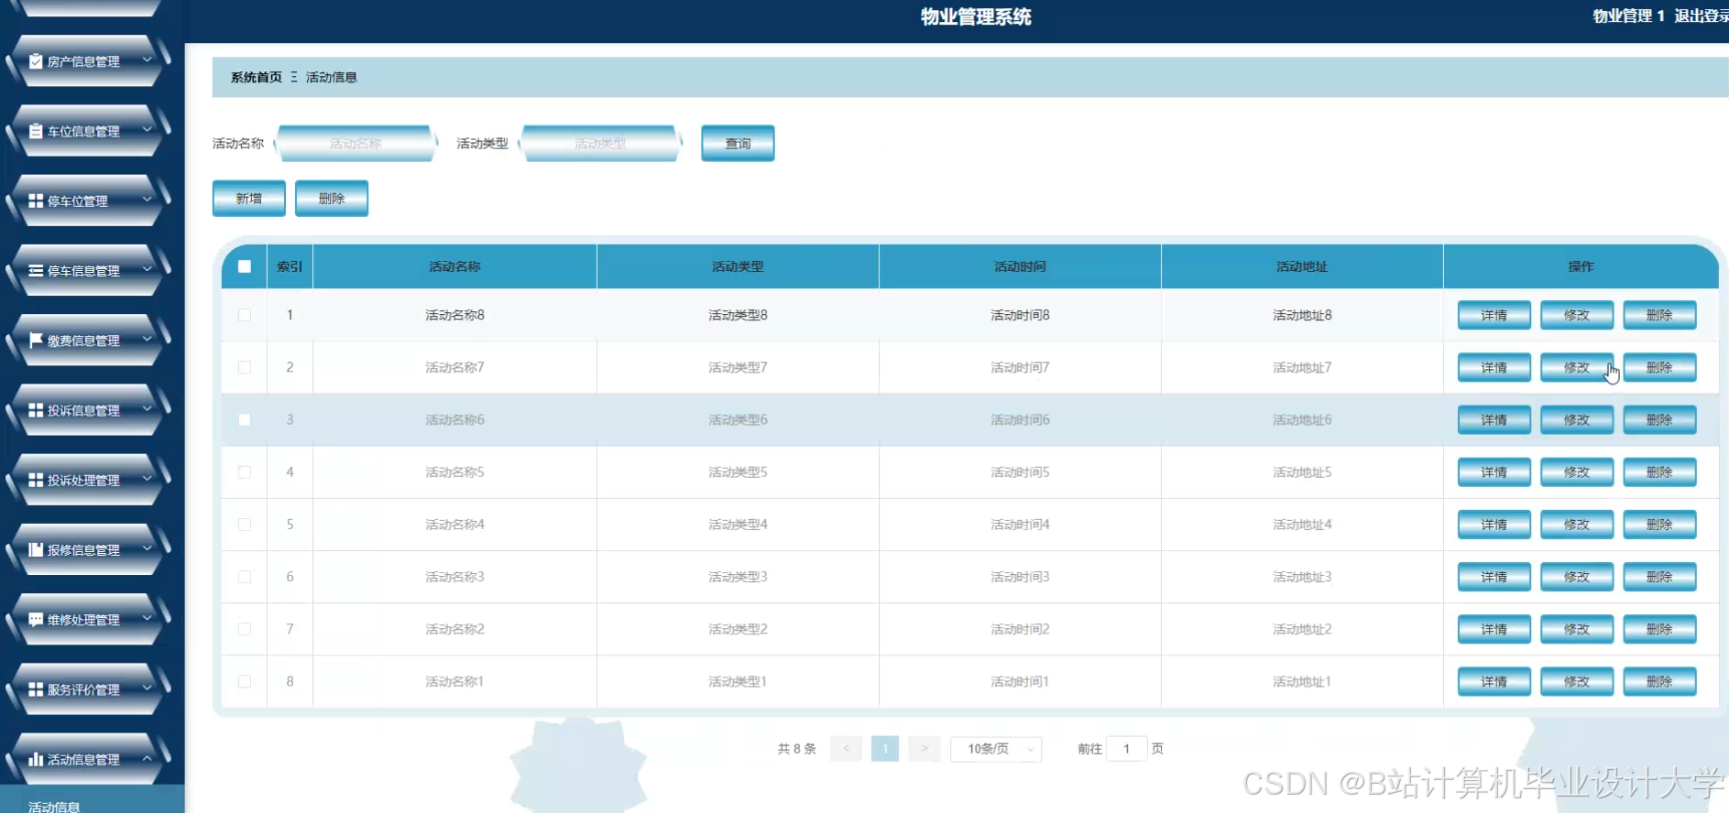The width and height of the screenshot is (1729, 813).
Task: Open the 服务评价管理 menu
Action: point(88,689)
